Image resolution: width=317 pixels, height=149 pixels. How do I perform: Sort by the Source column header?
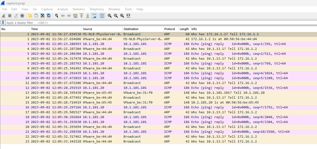pos(102,29)
